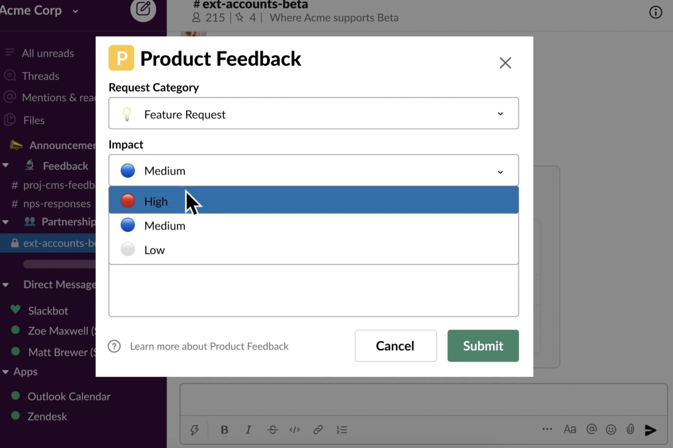Toggle strikethrough formatting in composer

(x=273, y=429)
